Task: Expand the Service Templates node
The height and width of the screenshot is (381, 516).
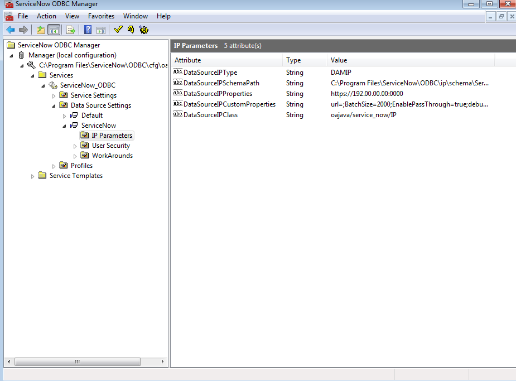Action: click(x=32, y=176)
